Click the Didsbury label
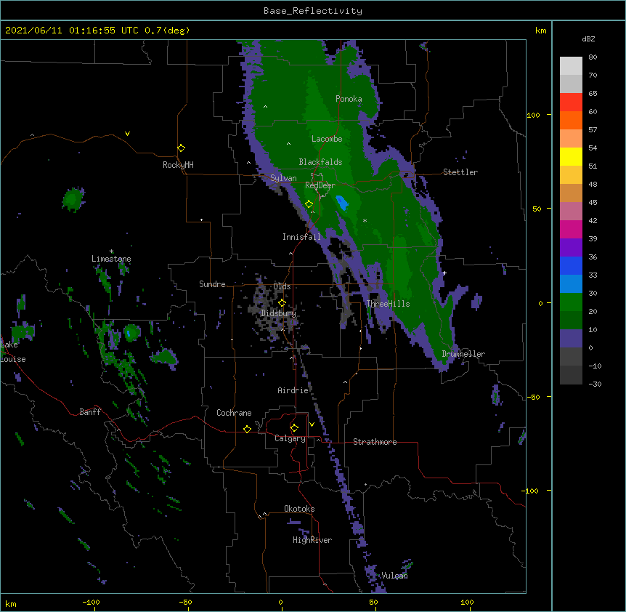Screen dimensions: 626x612 [279, 313]
